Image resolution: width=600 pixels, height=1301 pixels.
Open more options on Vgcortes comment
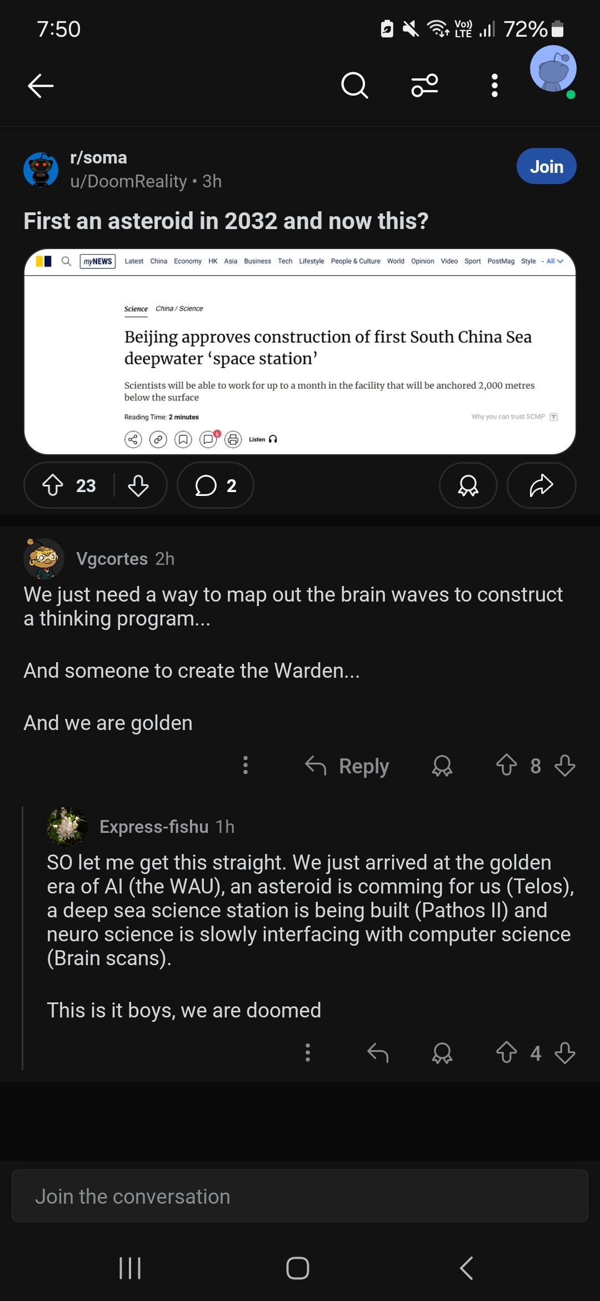pos(246,766)
